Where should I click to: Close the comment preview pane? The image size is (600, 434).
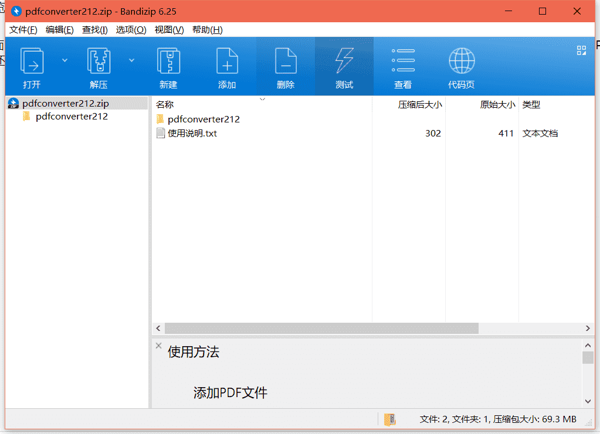click(159, 346)
